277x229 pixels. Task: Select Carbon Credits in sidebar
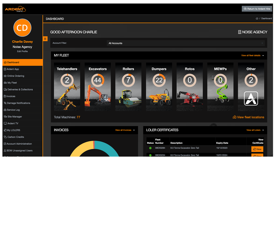pyautogui.click(x=23, y=137)
